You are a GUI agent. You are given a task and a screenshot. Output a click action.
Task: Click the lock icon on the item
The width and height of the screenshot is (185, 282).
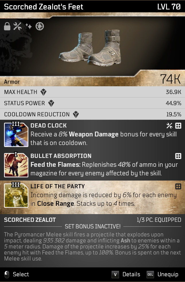click(x=7, y=27)
